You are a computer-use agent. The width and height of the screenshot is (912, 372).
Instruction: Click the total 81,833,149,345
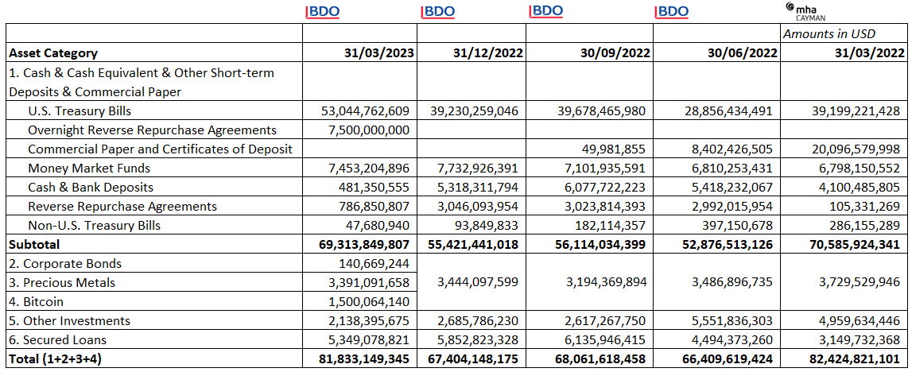pos(365,359)
